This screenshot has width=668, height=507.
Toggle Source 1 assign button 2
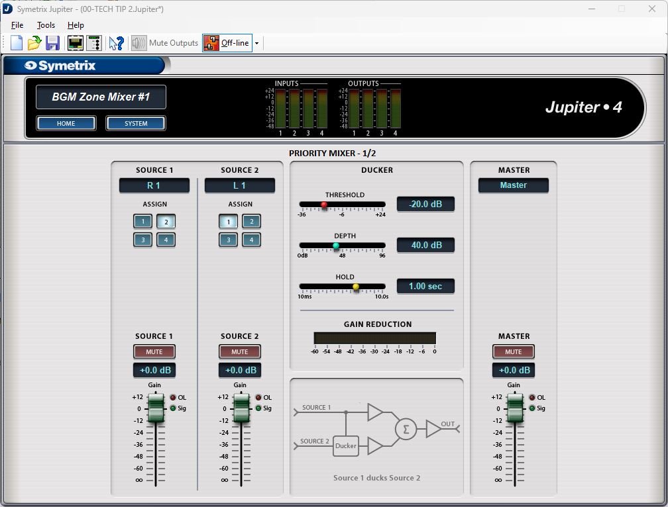click(166, 222)
